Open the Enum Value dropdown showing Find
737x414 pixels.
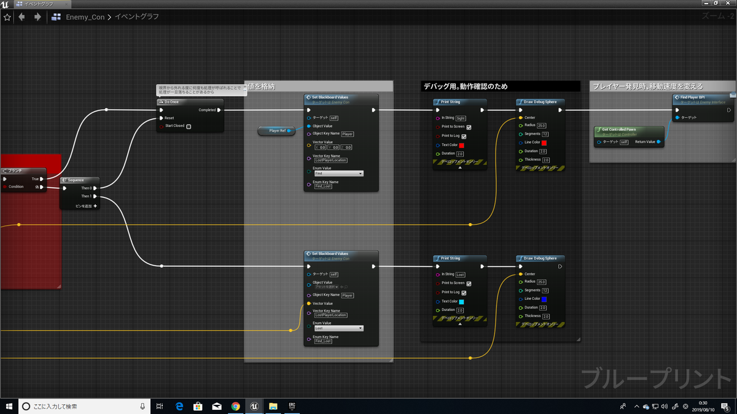tap(338, 174)
